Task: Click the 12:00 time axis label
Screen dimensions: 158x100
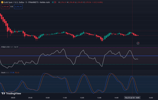Action: tap(82, 98)
